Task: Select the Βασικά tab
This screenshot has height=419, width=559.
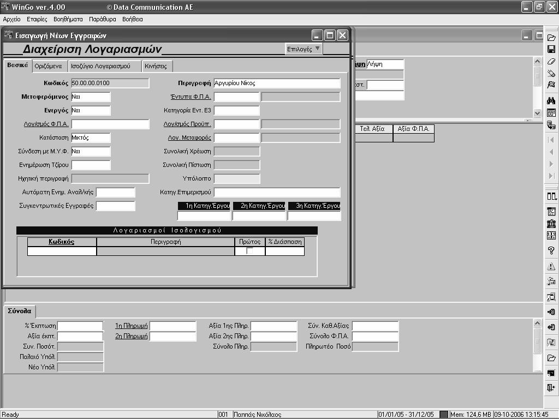Action: [18, 65]
